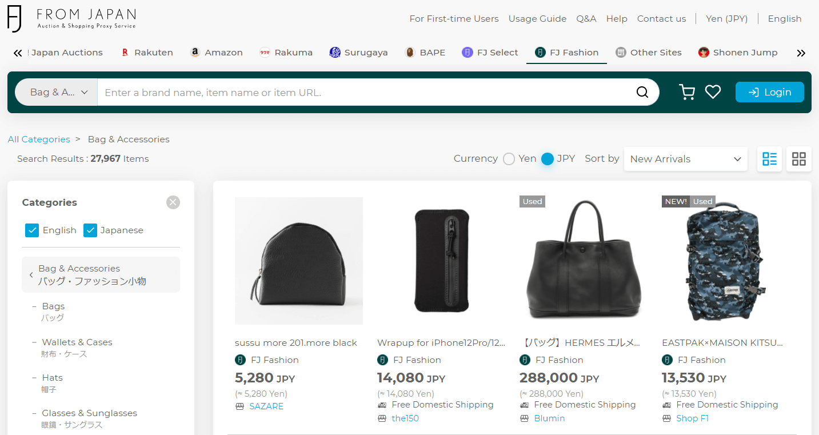Click the Login button
The height and width of the screenshot is (435, 819).
coord(770,92)
